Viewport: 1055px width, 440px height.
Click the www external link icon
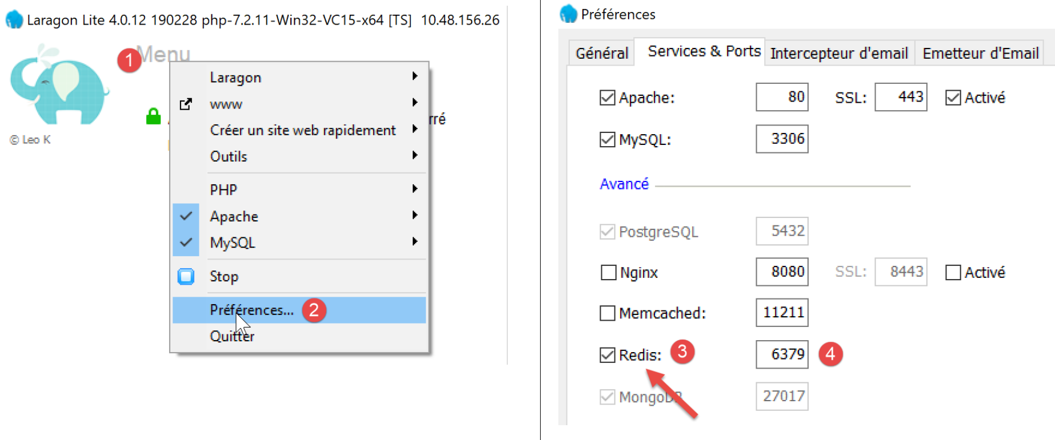coord(186,104)
